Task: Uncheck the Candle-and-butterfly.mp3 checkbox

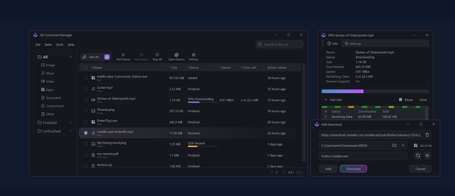Action: point(86,133)
